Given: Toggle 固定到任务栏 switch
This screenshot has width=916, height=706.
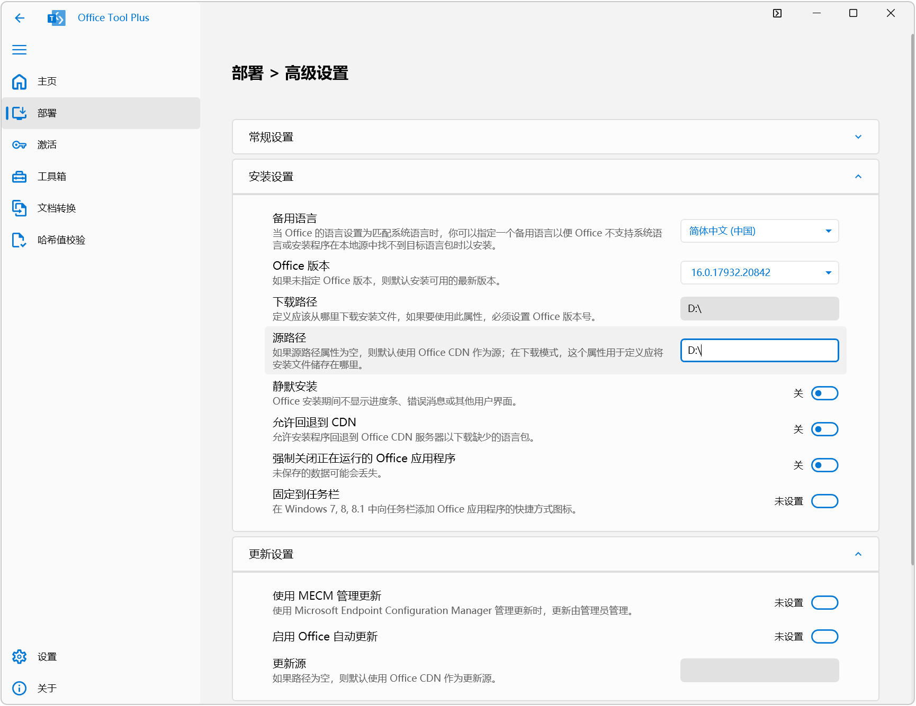Looking at the screenshot, I should pyautogui.click(x=825, y=501).
